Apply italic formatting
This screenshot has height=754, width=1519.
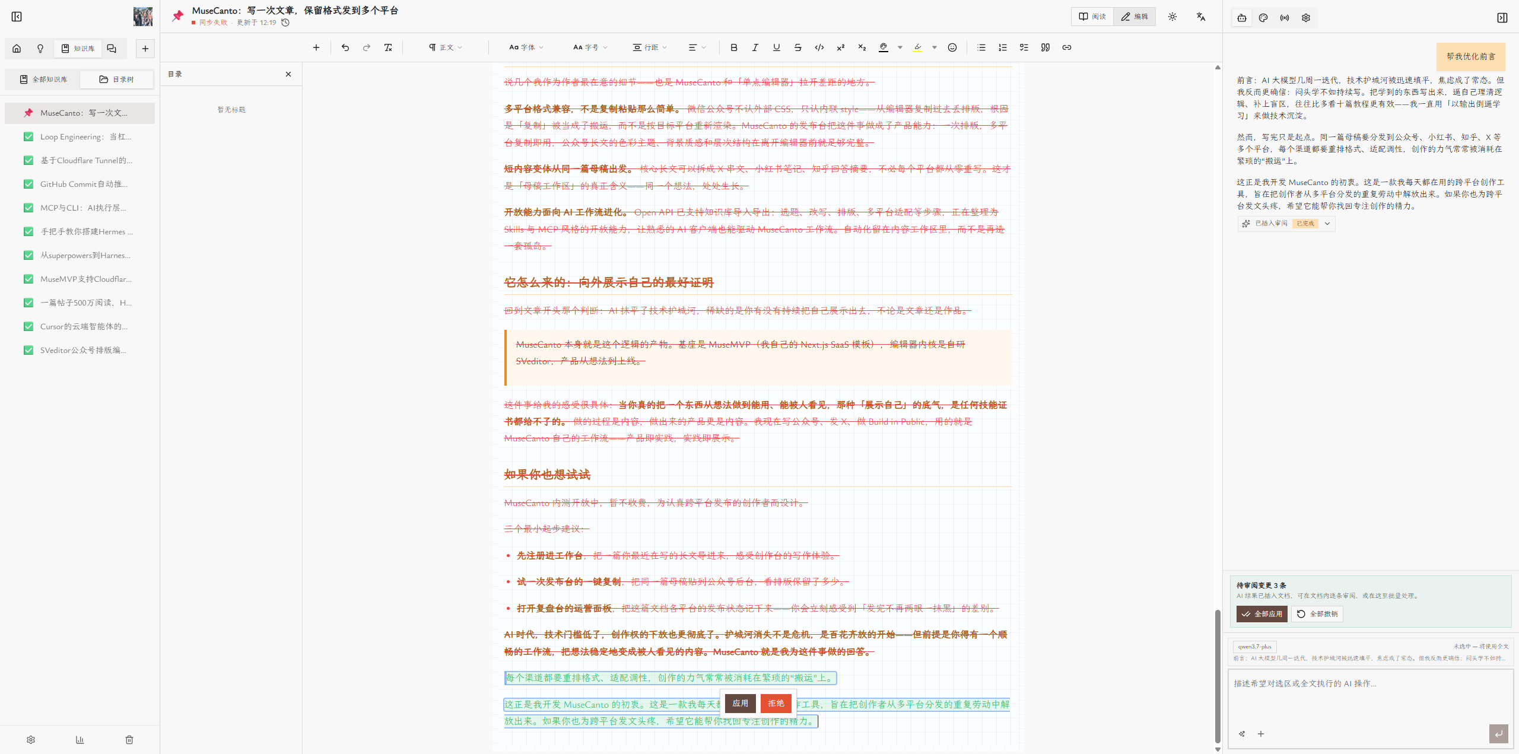pos(755,47)
